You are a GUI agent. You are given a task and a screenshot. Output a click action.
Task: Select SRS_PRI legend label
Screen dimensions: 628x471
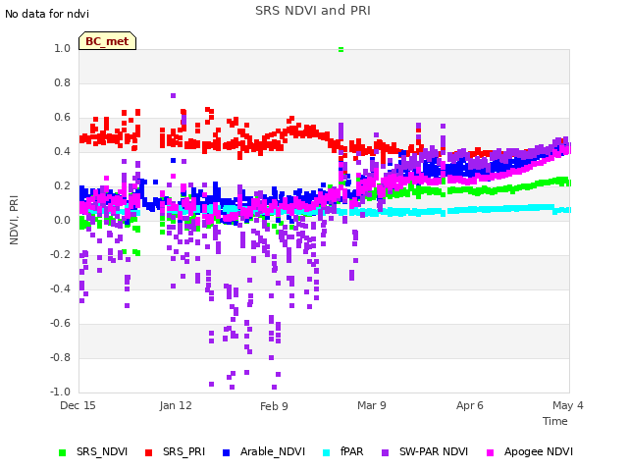183,451
